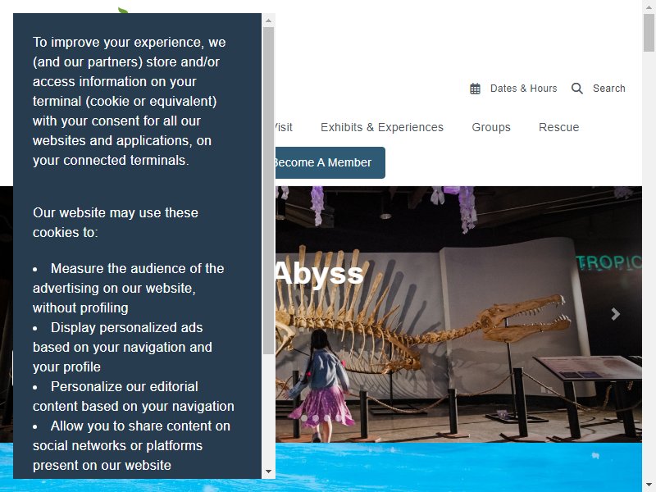Click the calendar icon beside Dates & Hours

(475, 89)
